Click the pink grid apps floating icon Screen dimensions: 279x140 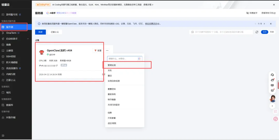[x=275, y=111]
